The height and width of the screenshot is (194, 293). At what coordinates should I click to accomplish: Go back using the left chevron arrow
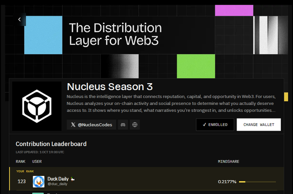(19, 19)
